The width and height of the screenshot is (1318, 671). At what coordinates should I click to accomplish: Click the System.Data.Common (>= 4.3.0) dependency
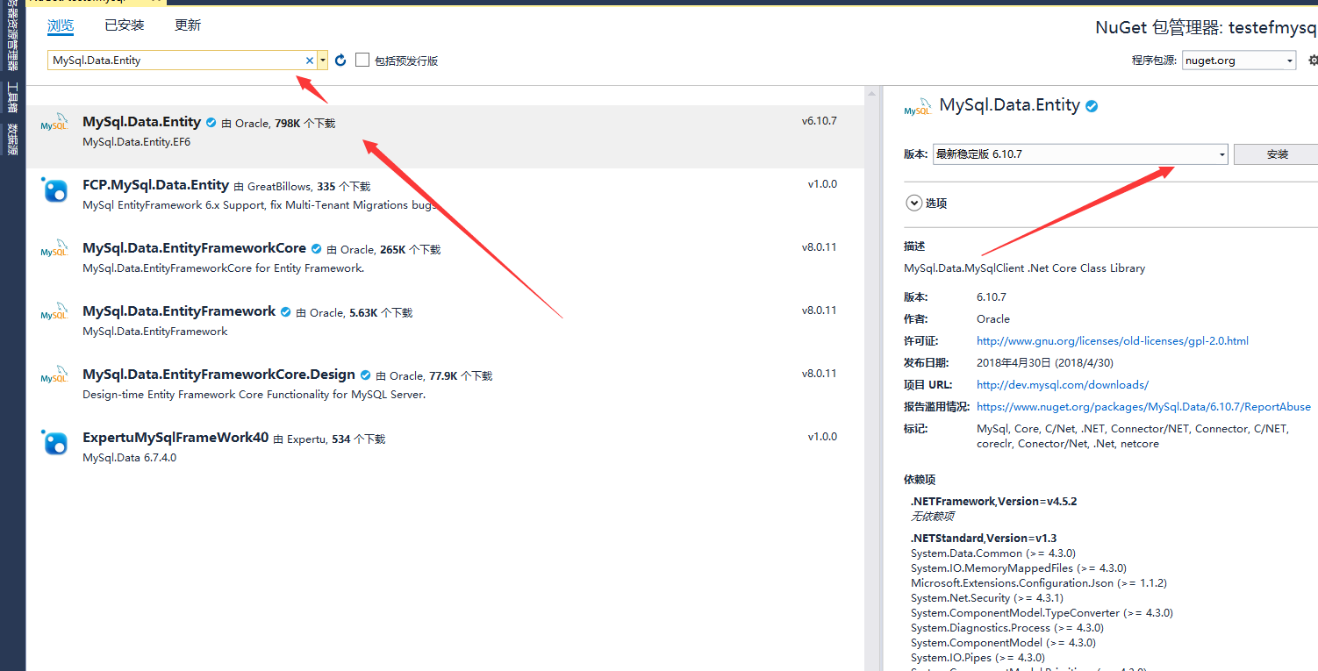993,553
